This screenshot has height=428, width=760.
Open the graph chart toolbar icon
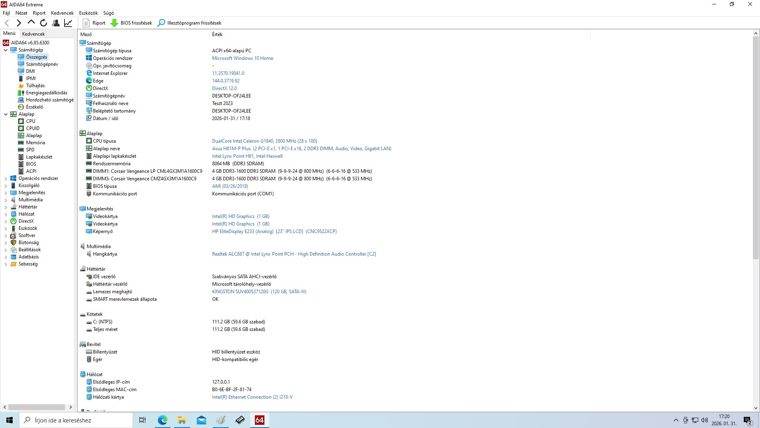(68, 23)
